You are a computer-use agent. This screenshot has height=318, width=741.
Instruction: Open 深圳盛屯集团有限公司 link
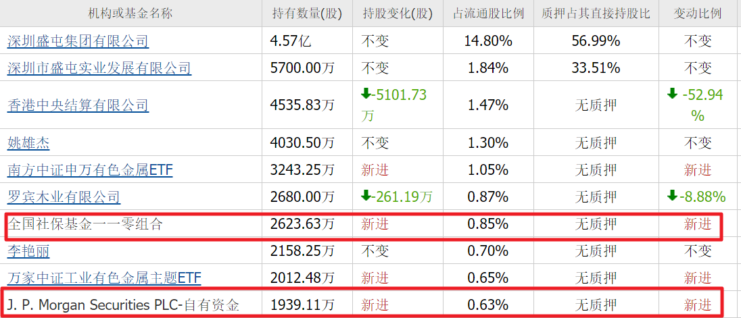78,41
